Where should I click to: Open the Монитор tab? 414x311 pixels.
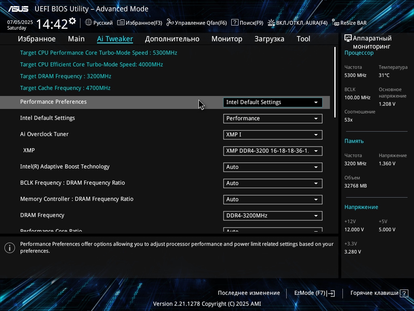pos(227,39)
